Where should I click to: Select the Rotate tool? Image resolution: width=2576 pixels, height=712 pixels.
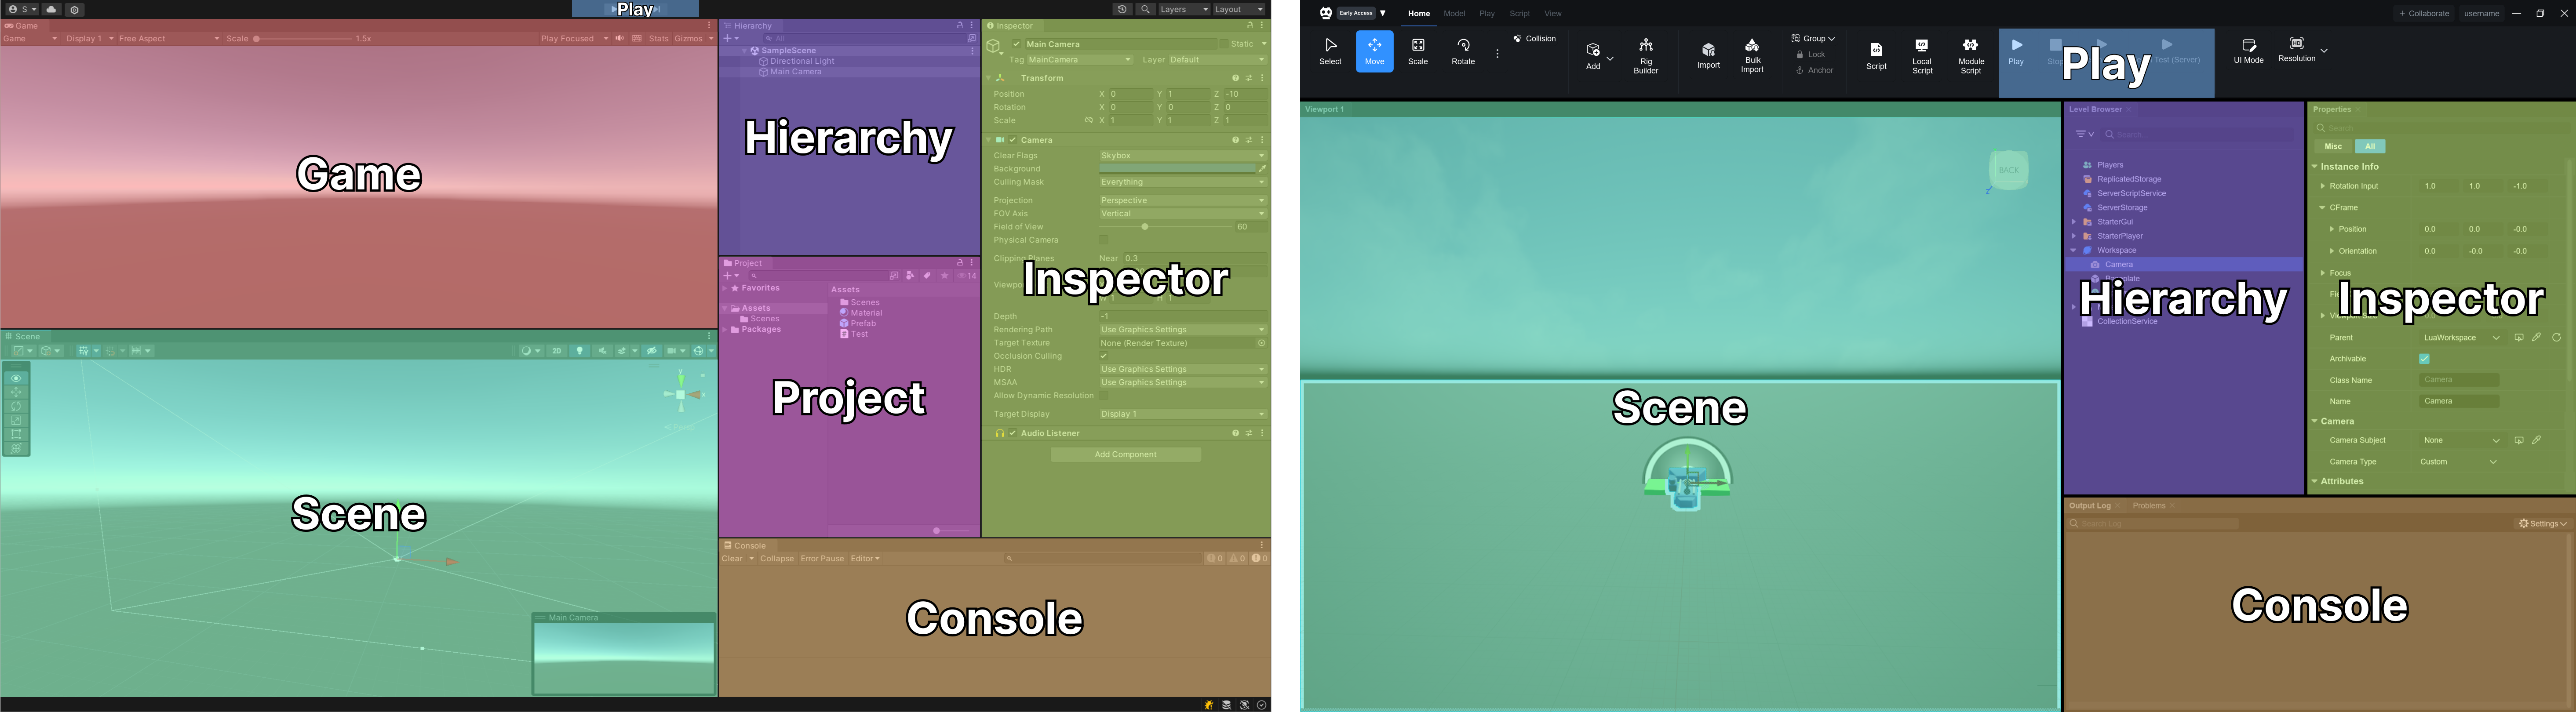1463,51
